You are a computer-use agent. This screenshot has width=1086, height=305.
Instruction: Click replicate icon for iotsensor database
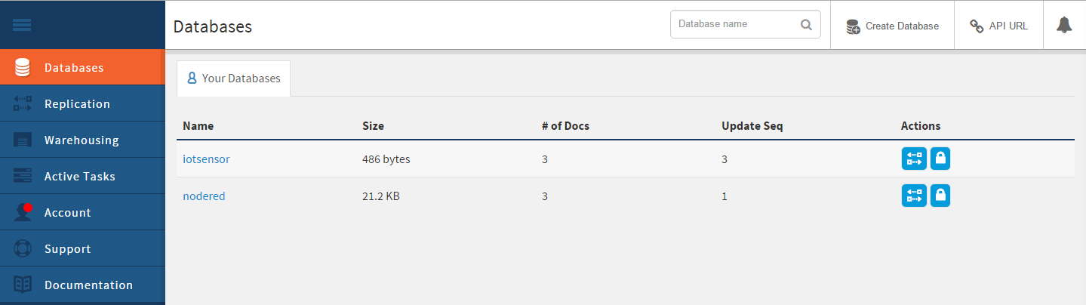[x=914, y=159]
